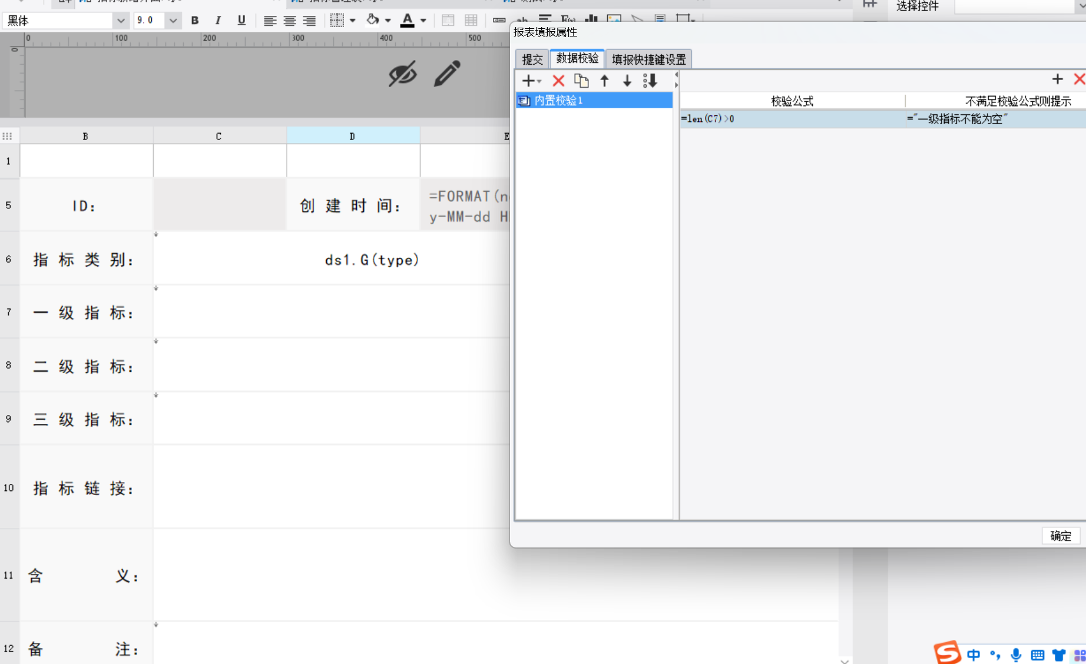The image size is (1086, 664).
Task: Click the select-all corner of grid
Action: [8, 136]
